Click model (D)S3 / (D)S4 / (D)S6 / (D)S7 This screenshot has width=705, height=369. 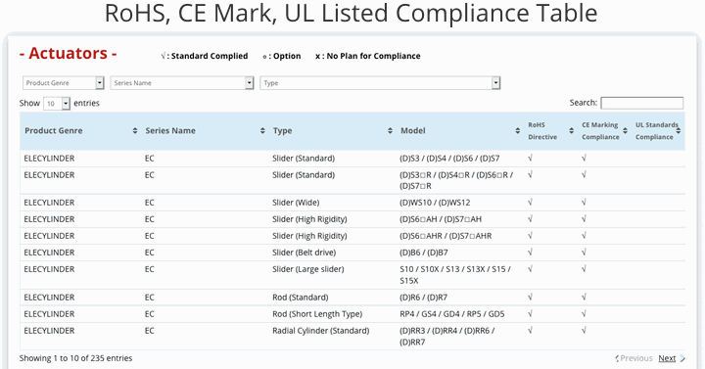pyautogui.click(x=449, y=159)
